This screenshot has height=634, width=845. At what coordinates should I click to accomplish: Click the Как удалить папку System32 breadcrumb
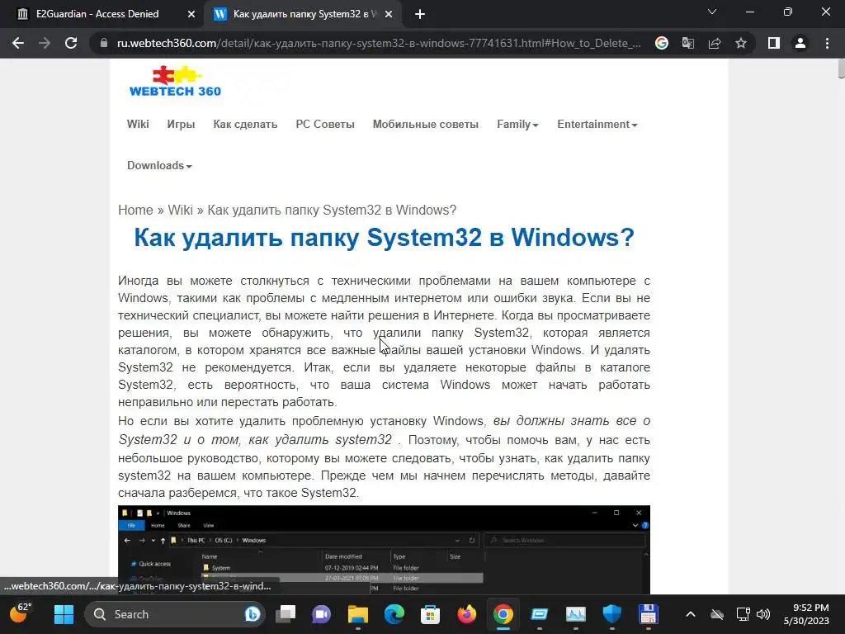[x=332, y=210]
